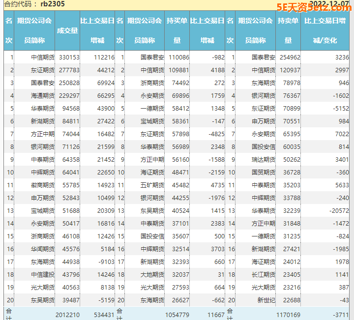Click the cell showing 250828
This screenshot has height=320, width=354.
coord(69,83)
